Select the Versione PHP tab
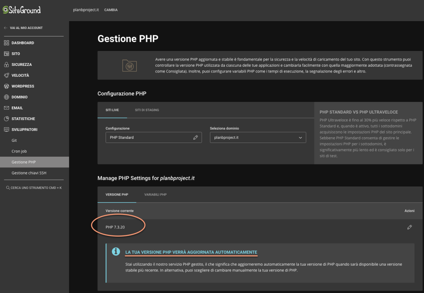 click(x=117, y=194)
